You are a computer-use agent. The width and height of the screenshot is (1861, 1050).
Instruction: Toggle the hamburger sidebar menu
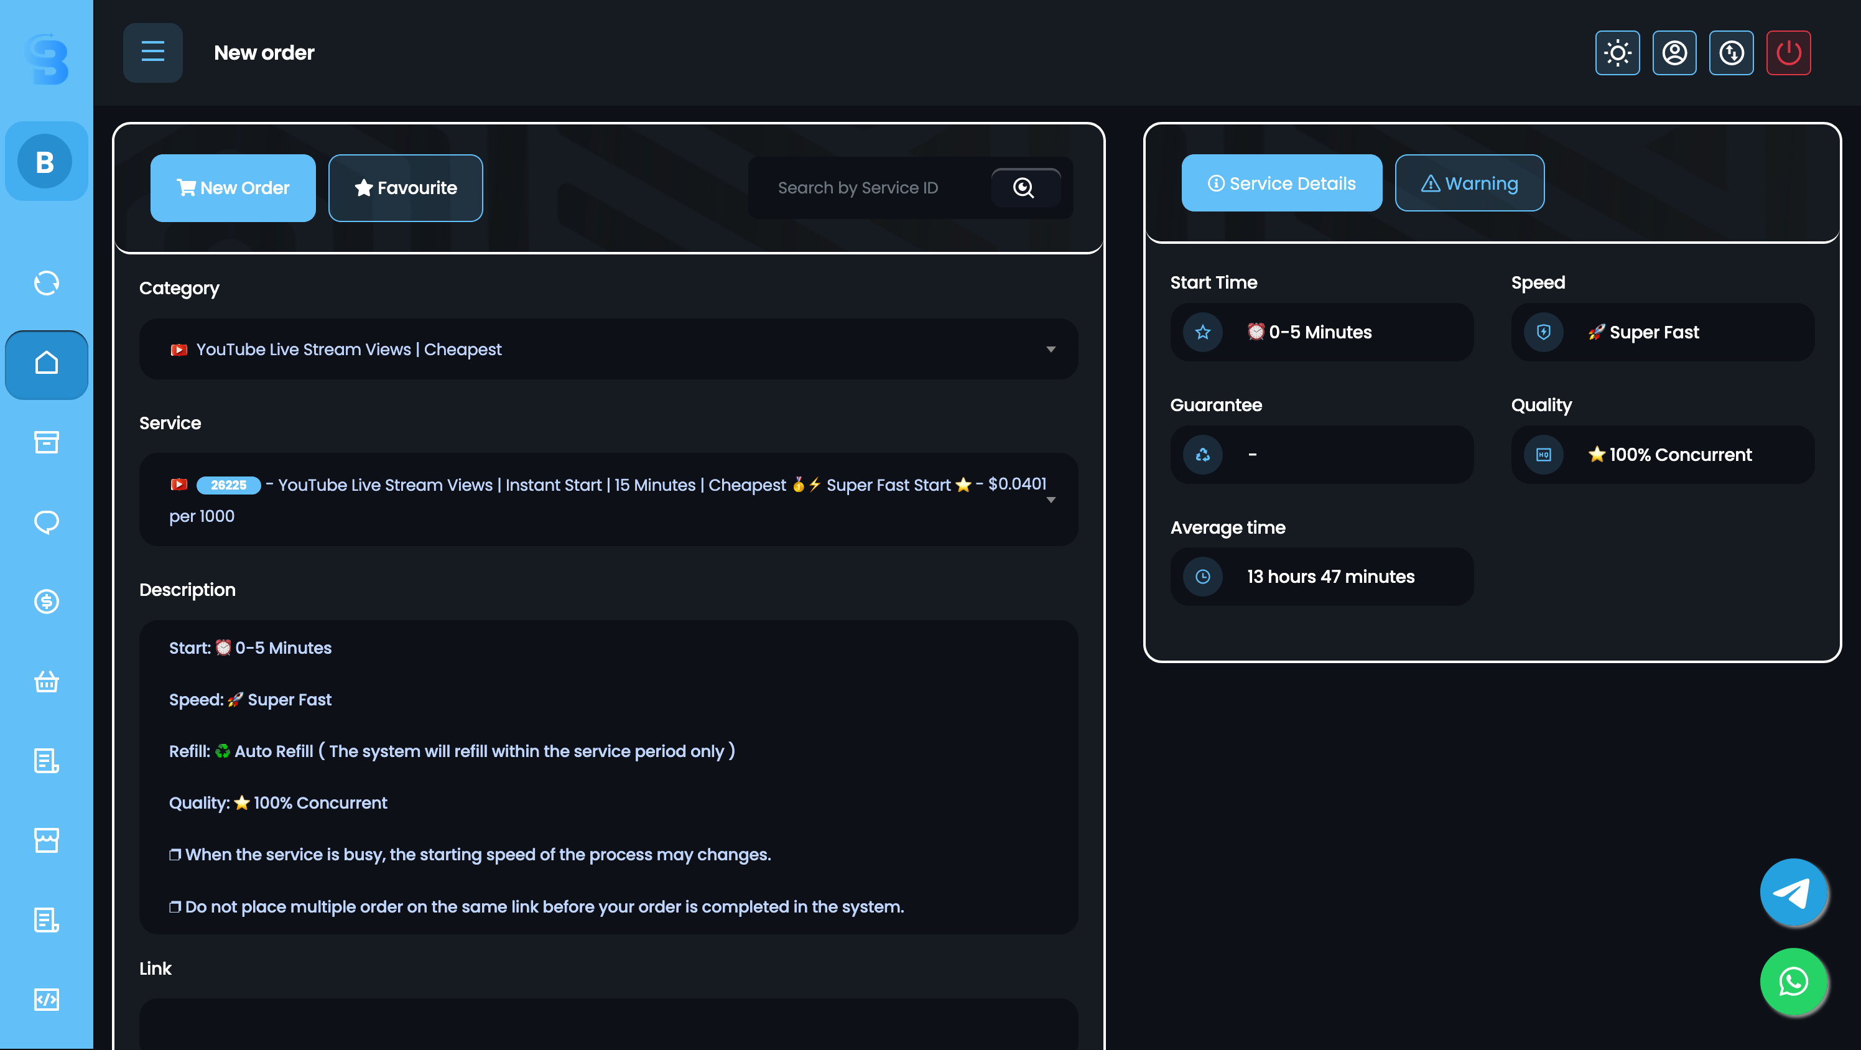[x=152, y=52]
